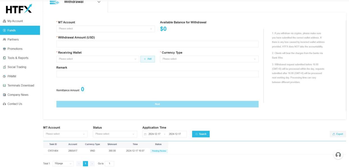Expand the Withdrawal type chevron
The image size is (349, 168).
click(98, 2)
